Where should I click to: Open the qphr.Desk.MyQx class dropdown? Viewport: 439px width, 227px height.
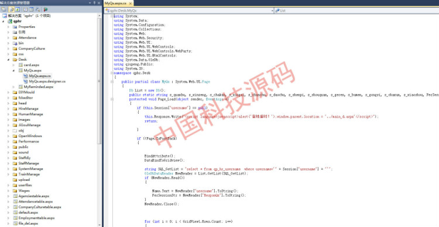click(189, 11)
